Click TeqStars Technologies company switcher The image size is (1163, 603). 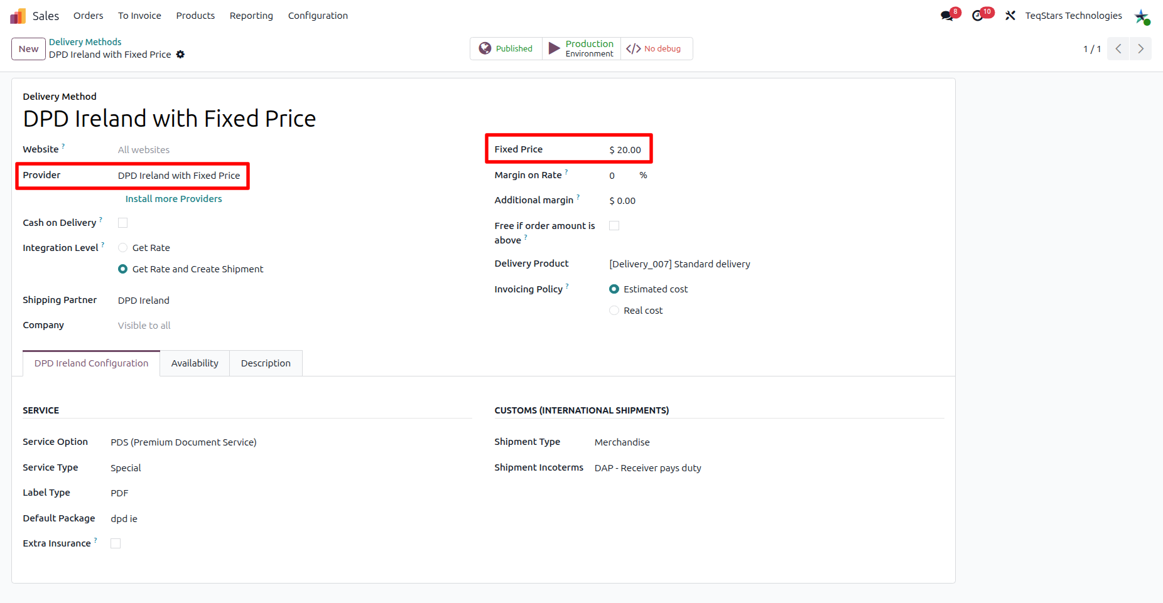1074,16
